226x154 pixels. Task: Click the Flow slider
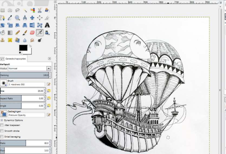point(25,150)
